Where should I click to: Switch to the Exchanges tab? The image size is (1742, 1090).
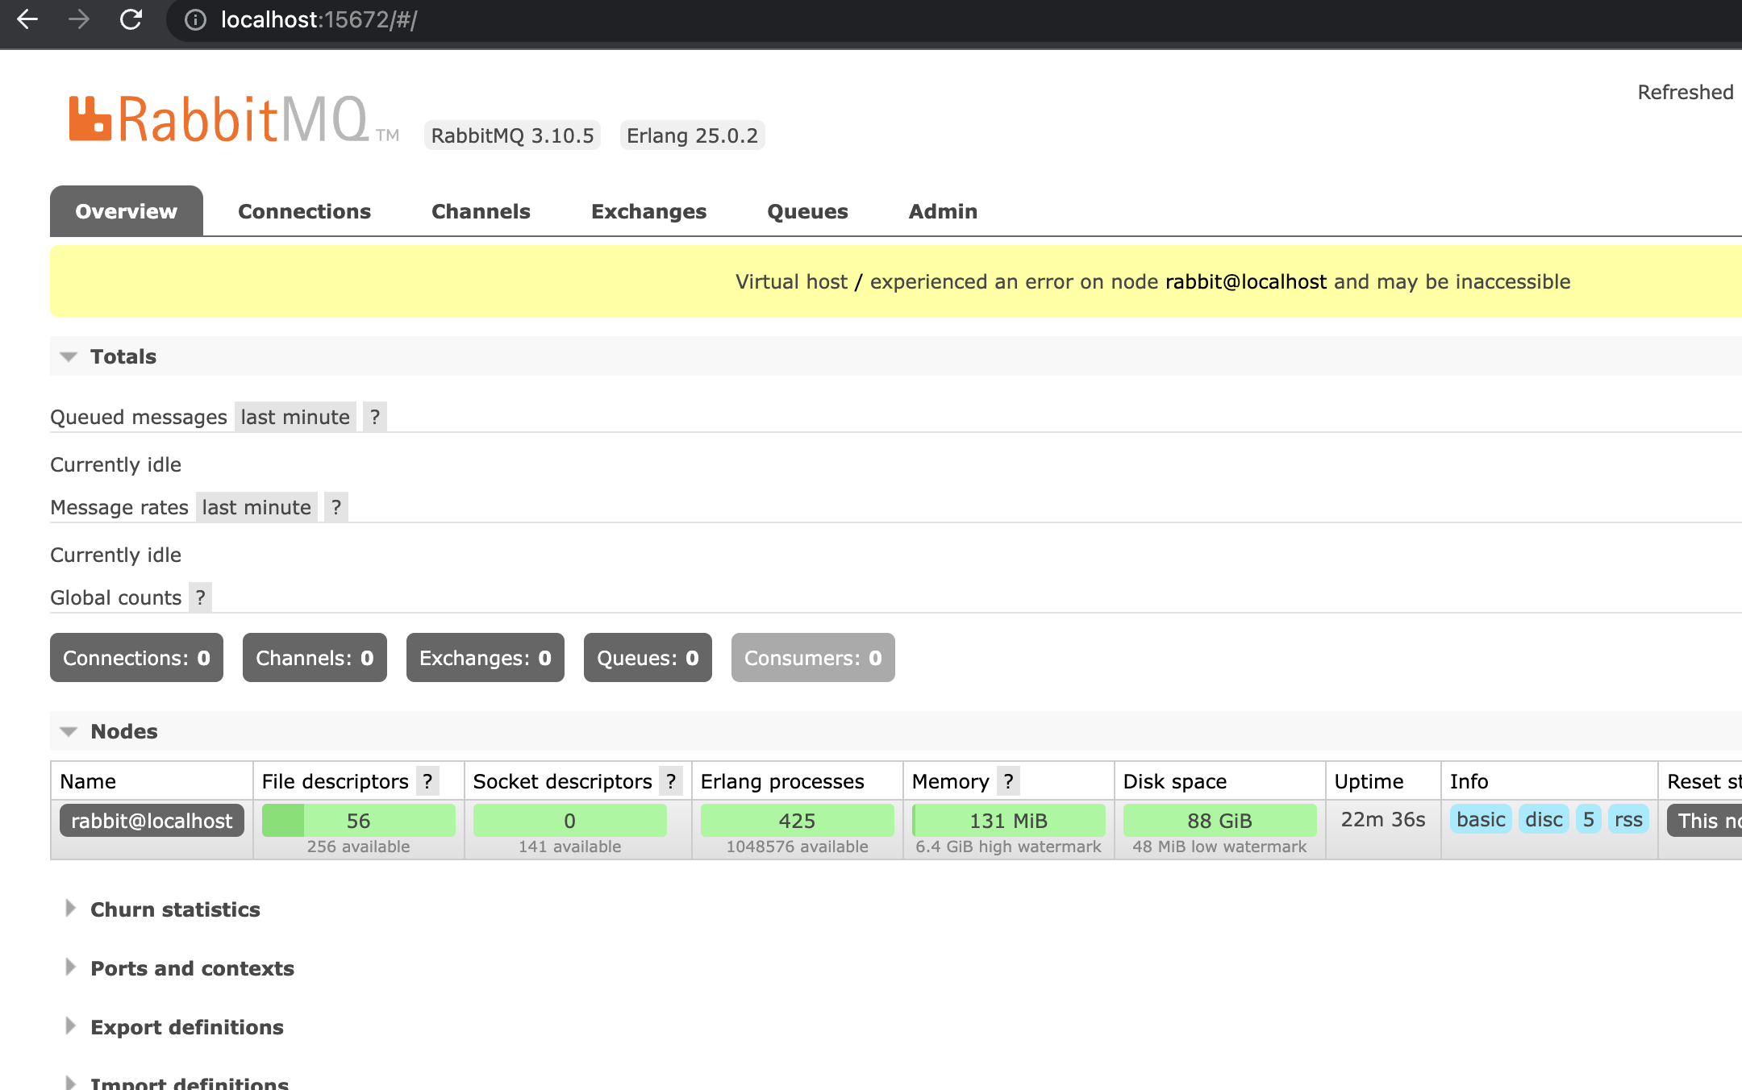coord(647,211)
